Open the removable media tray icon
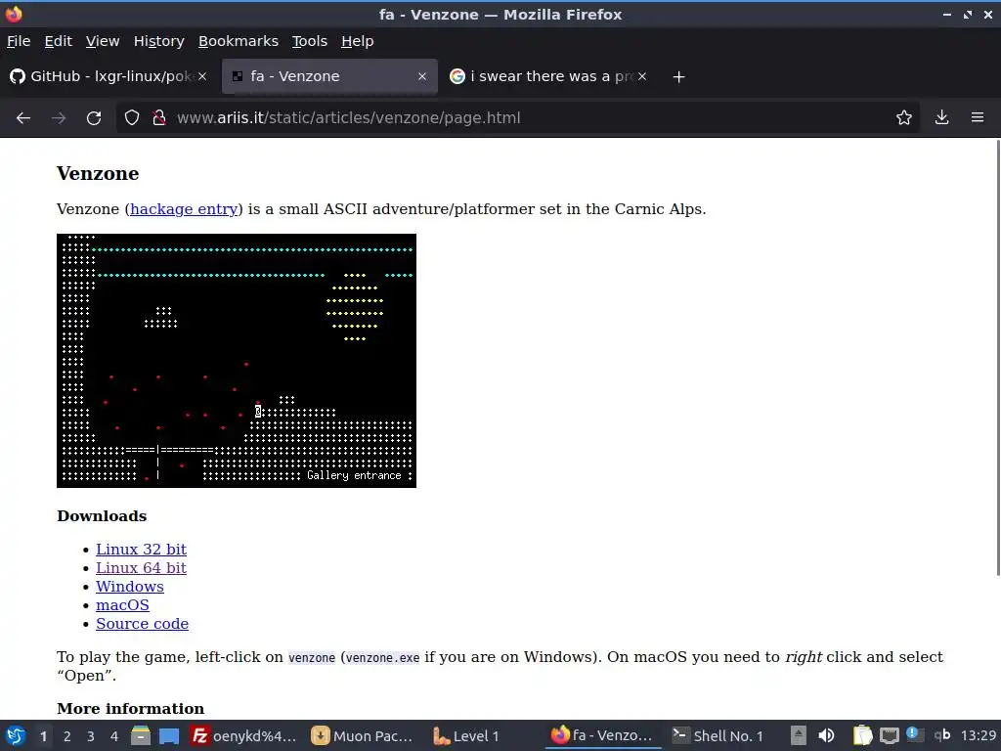 pos(798,735)
